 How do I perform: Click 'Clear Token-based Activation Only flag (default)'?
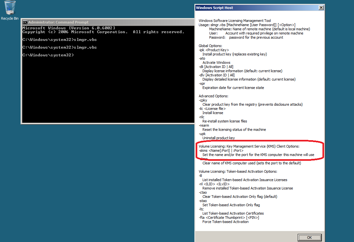pos(240,197)
